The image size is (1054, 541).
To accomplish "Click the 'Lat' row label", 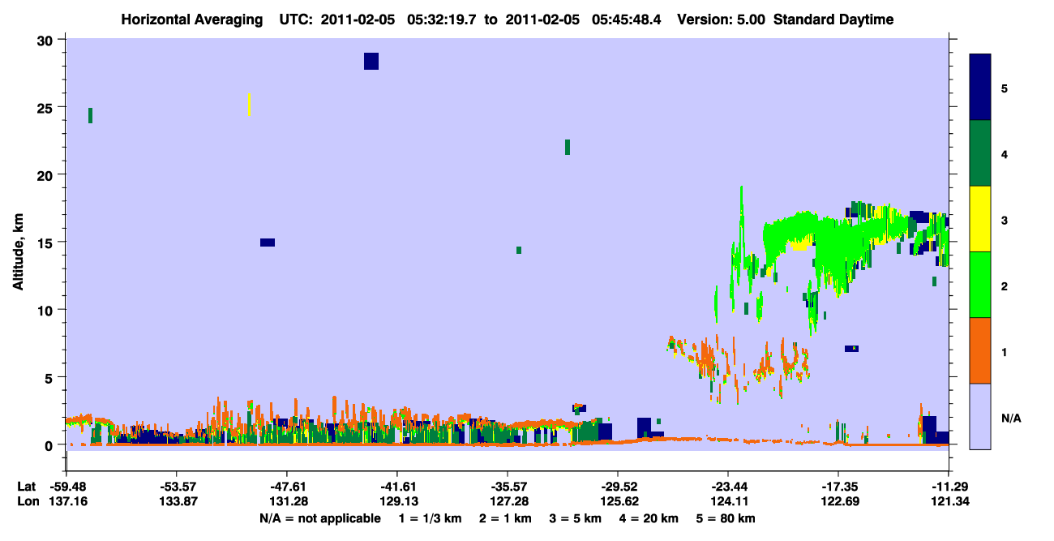I will click(26, 487).
